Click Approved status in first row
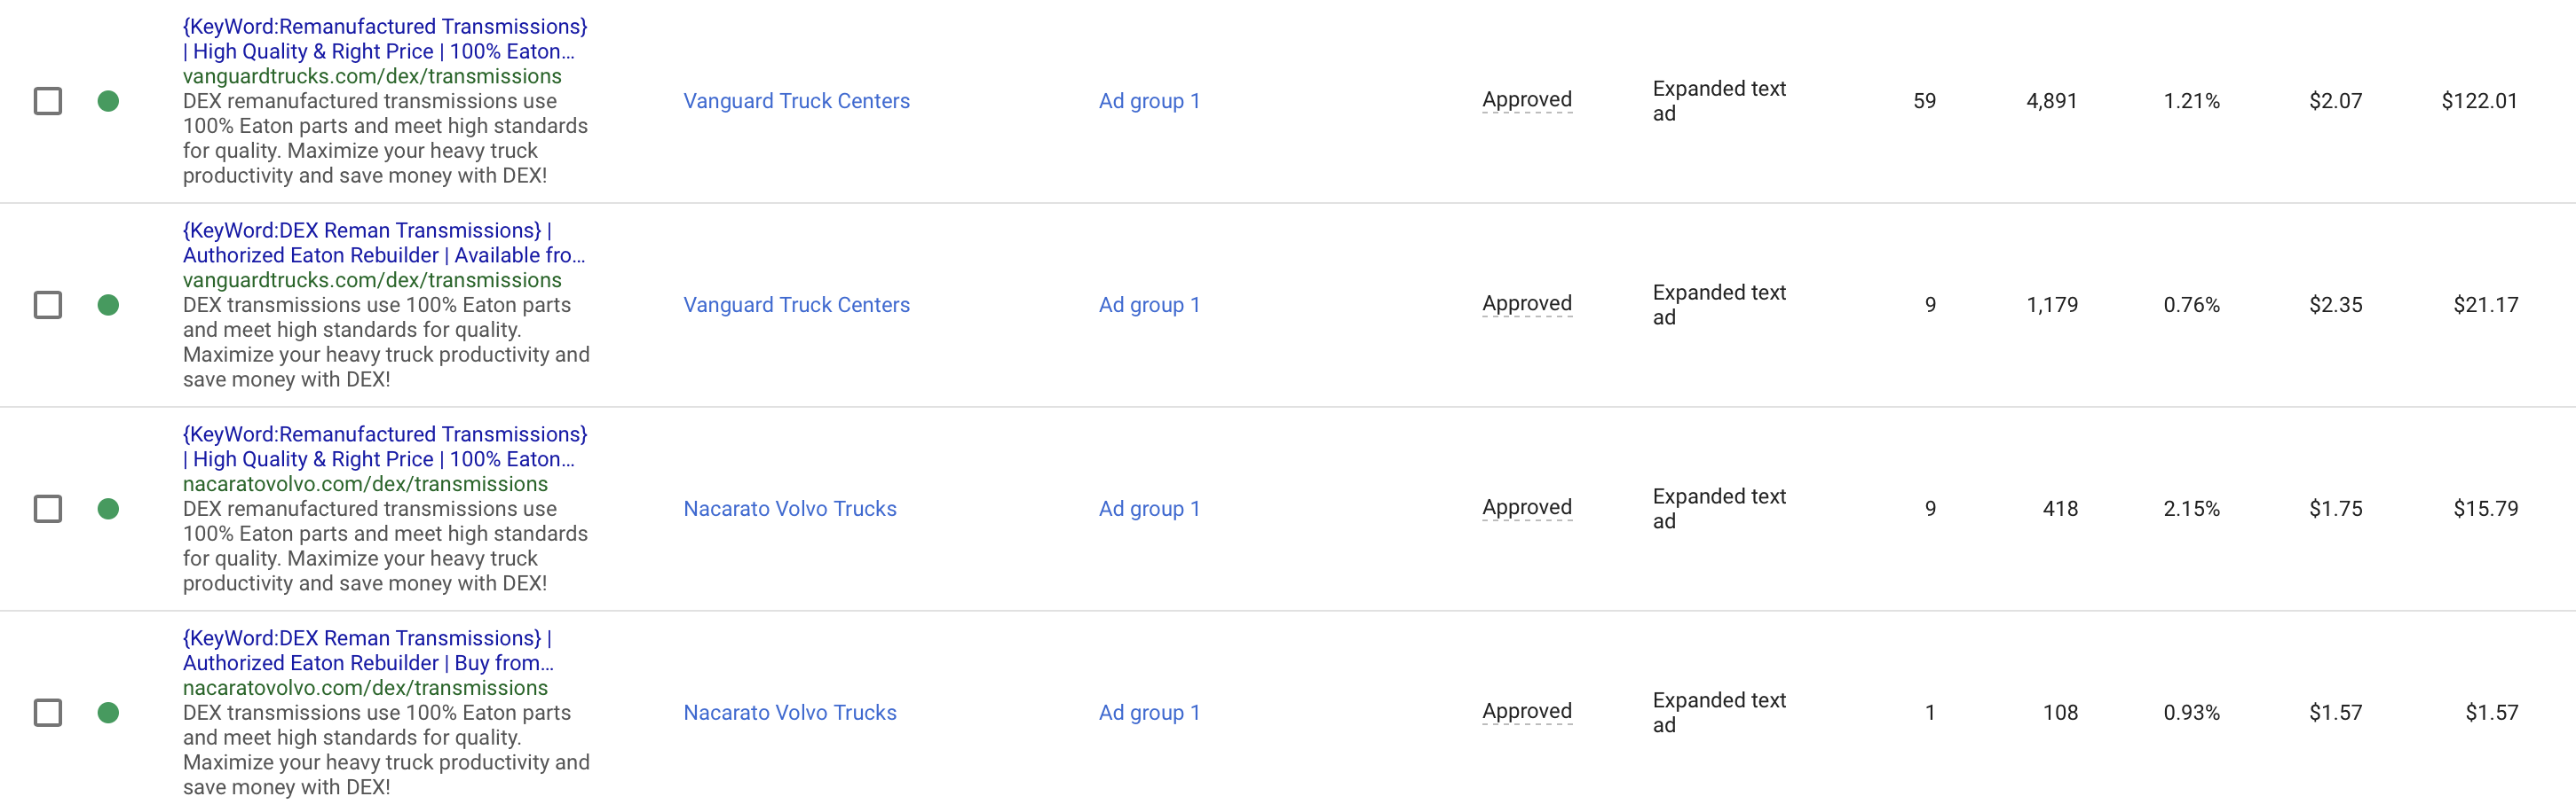The width and height of the screenshot is (2576, 812). click(1527, 100)
